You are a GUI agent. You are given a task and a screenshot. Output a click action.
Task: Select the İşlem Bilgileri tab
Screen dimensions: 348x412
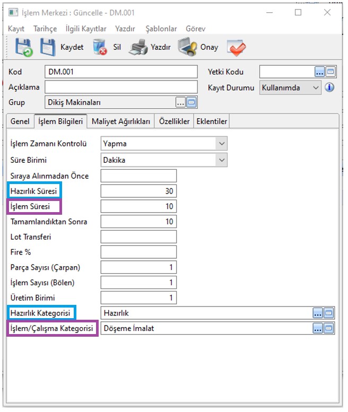coord(60,121)
